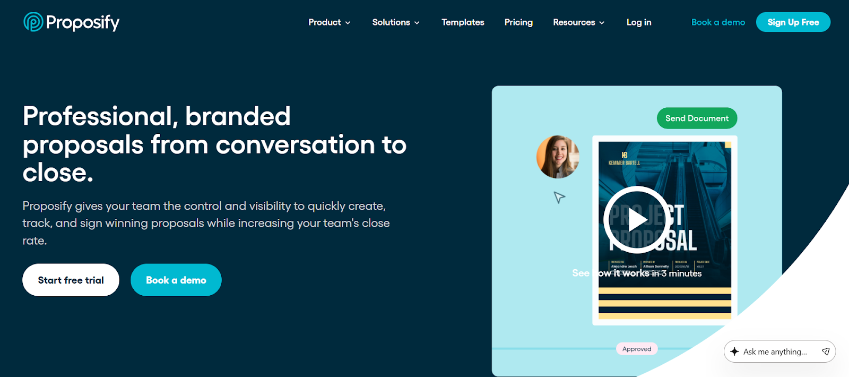
Task: Click the Professional, branded proposals headline
Action: [x=214, y=144]
